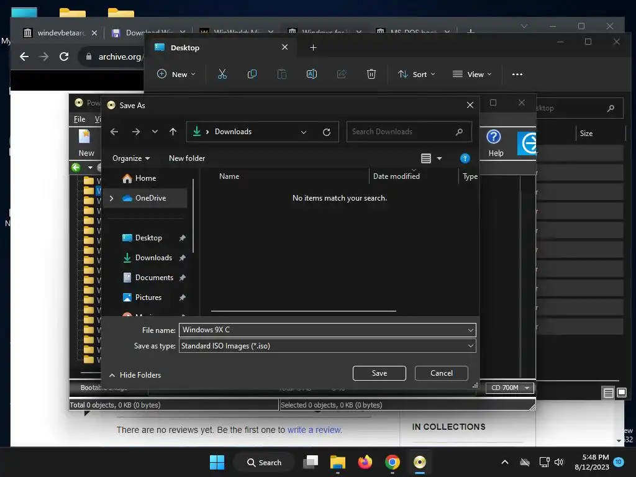Viewport: 636px width, 477px height.
Task: Select Downloads in the quick access list
Action: (153, 258)
